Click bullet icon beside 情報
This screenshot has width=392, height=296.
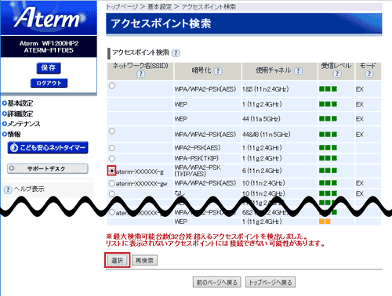pyautogui.click(x=5, y=135)
